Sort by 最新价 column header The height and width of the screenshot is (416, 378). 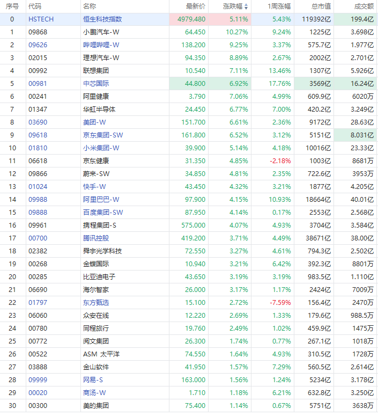[x=196, y=6]
